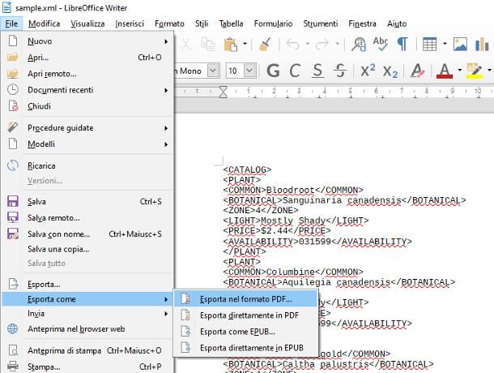Click the Redo arrow icon
This screenshot has width=494, height=373.
click(322, 44)
